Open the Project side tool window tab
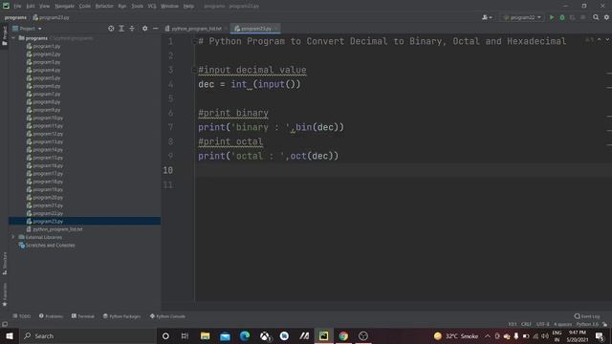Image resolution: width=612 pixels, height=344 pixels. 4,36
